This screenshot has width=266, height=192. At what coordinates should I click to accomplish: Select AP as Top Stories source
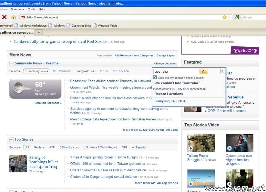coord(27,147)
